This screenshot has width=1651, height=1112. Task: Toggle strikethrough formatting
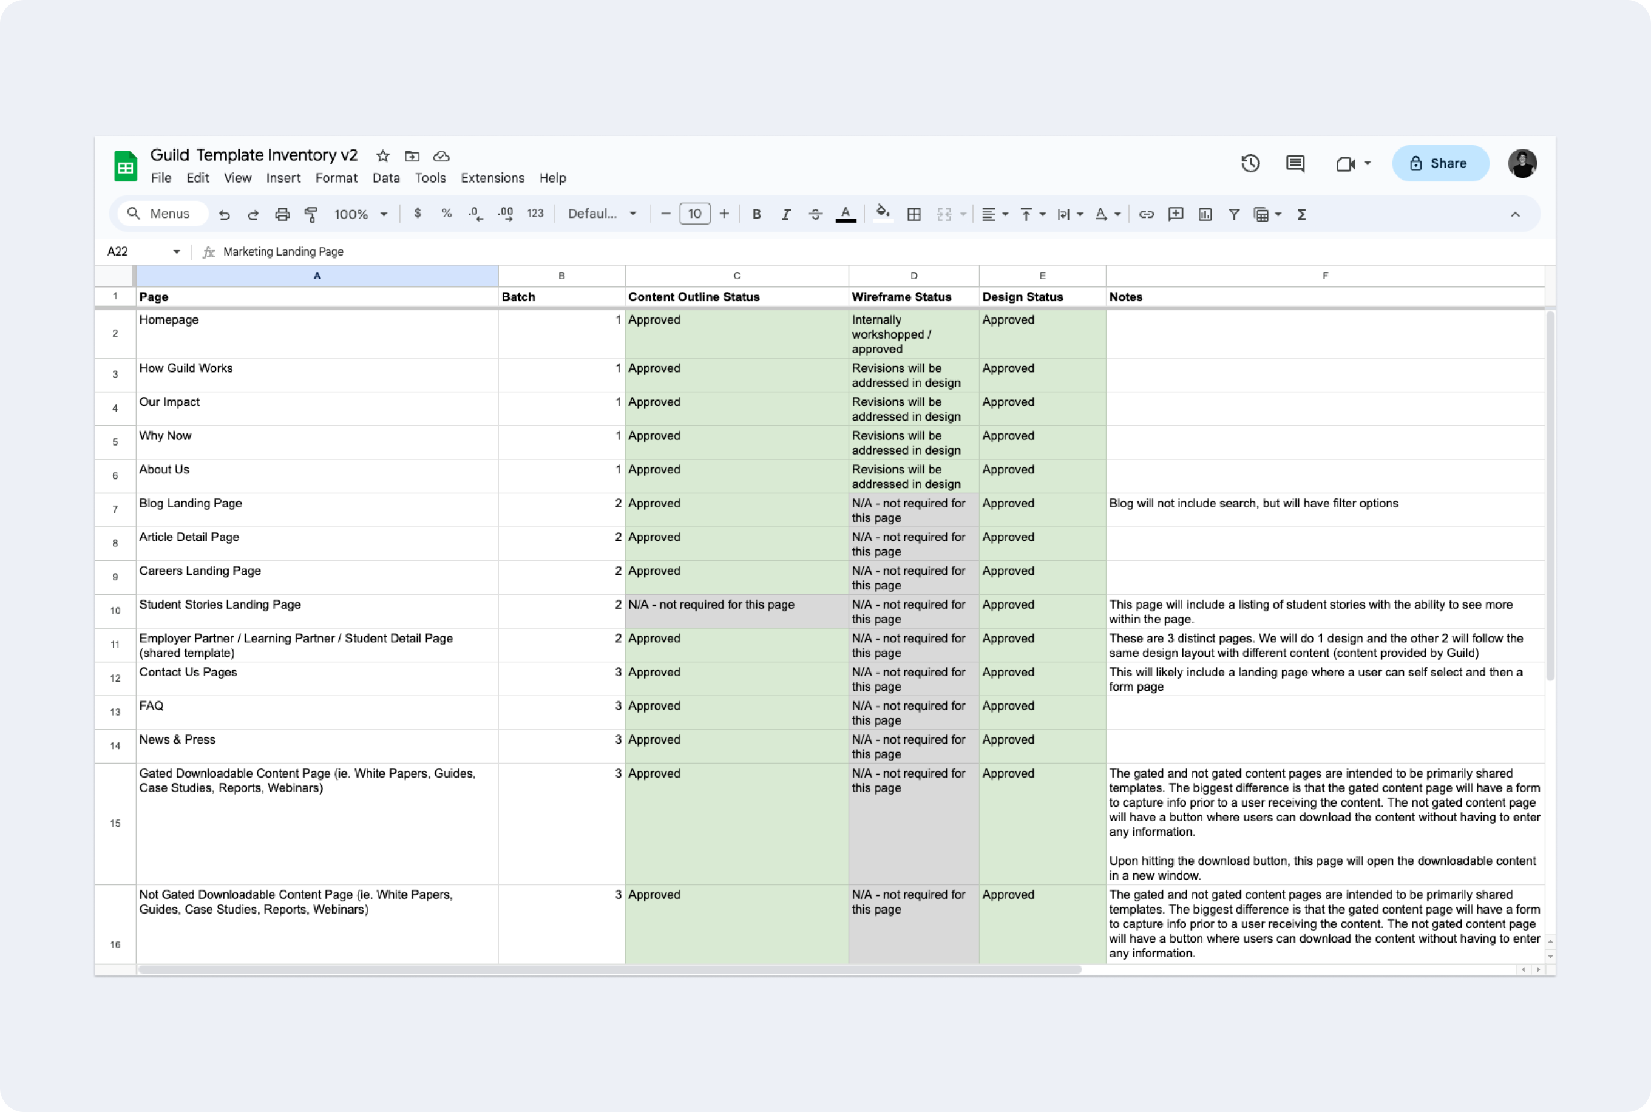click(x=816, y=214)
